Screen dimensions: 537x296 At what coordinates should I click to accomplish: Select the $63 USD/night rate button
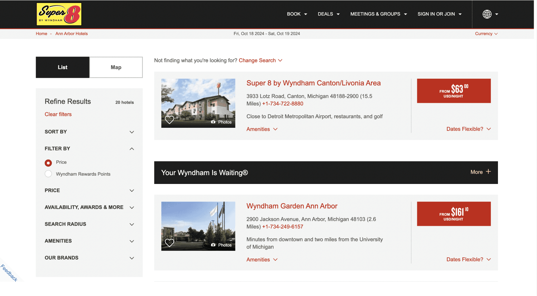pos(454,91)
